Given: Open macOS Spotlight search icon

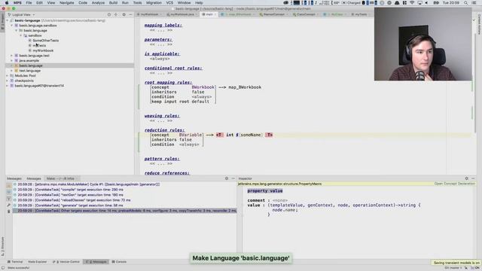Looking at the screenshot, I should [x=466, y=3].
